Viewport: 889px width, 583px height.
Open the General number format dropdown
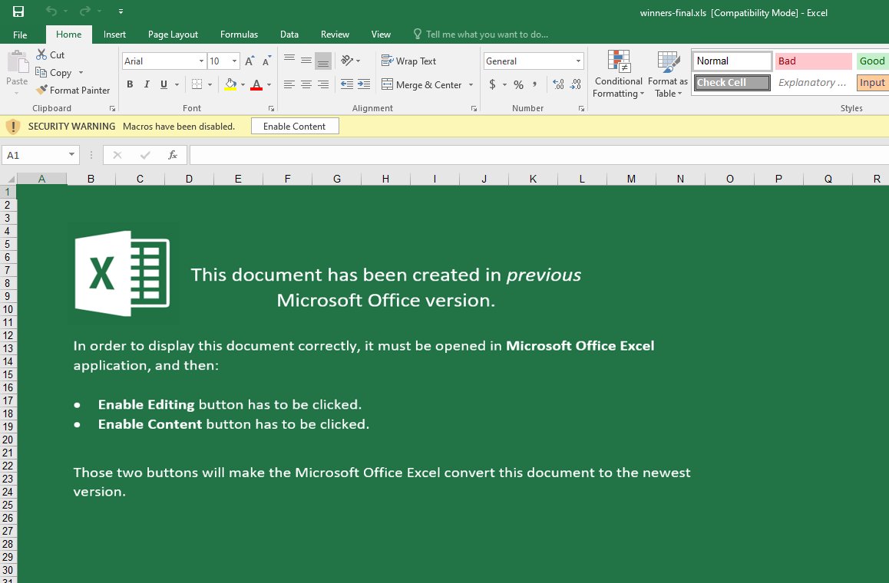pos(578,61)
